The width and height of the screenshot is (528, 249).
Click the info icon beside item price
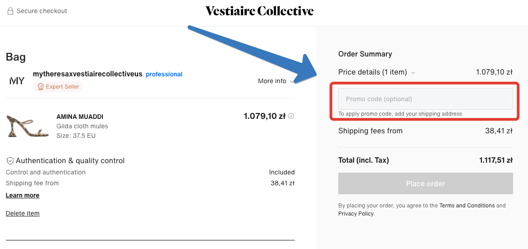pyautogui.click(x=291, y=116)
